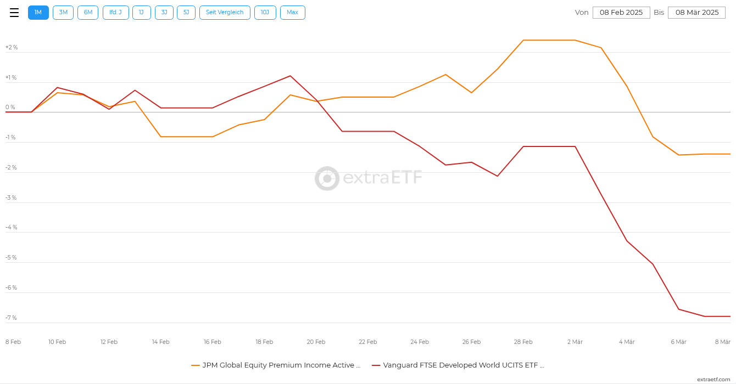Switch to 3M time range
This screenshot has width=736, height=384.
tap(63, 13)
